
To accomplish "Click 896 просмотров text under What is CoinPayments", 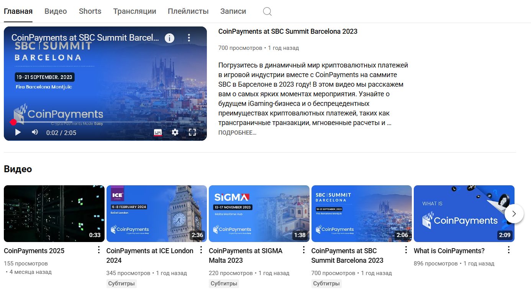I will click(436, 264).
